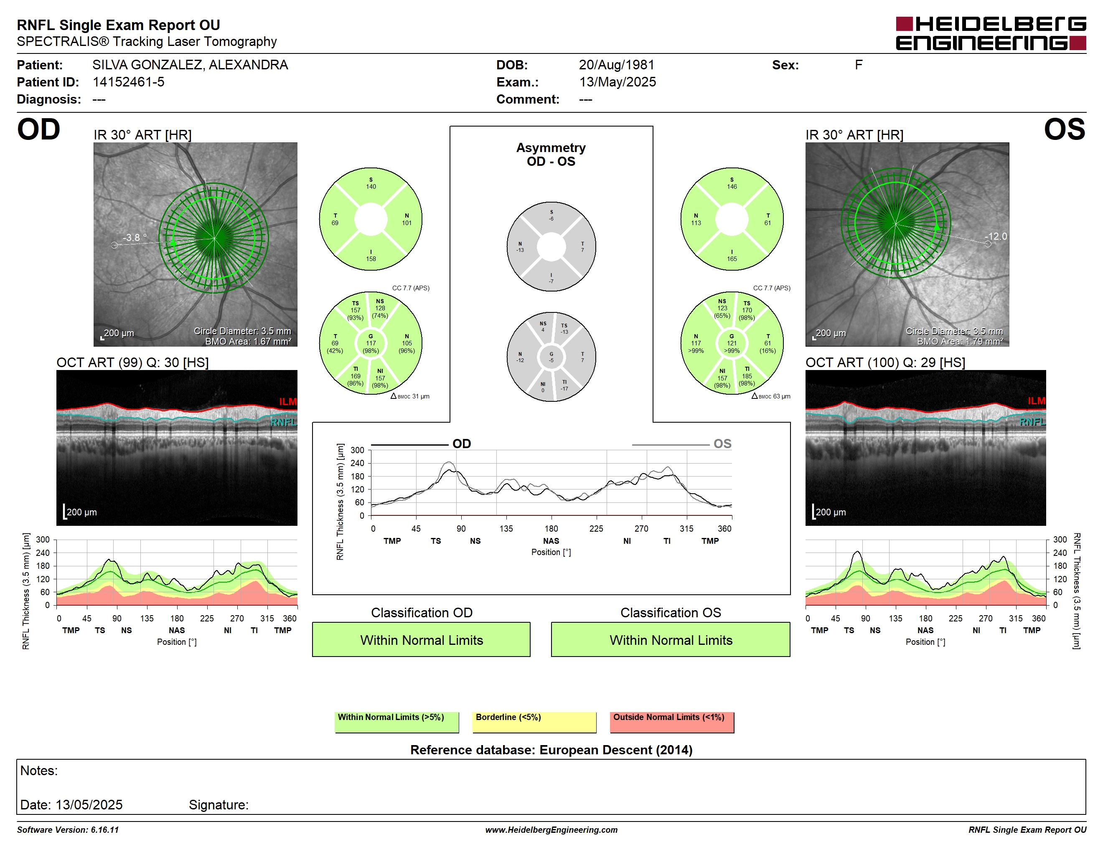Click OS TI sector 185 (98%)
Screen dimensions: 1103x852
747,376
